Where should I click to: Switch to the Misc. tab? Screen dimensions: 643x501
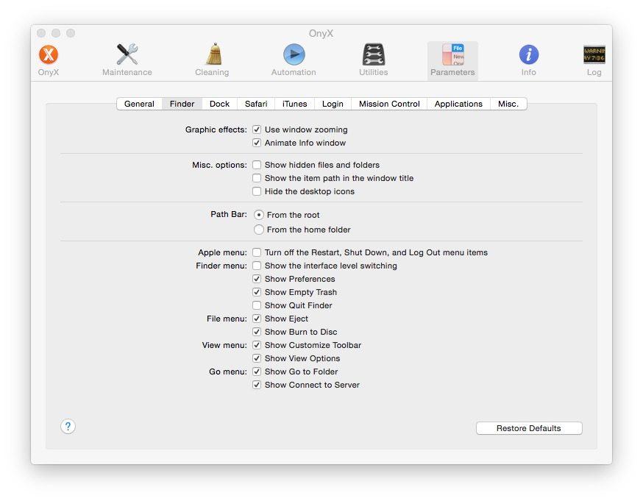tap(508, 104)
